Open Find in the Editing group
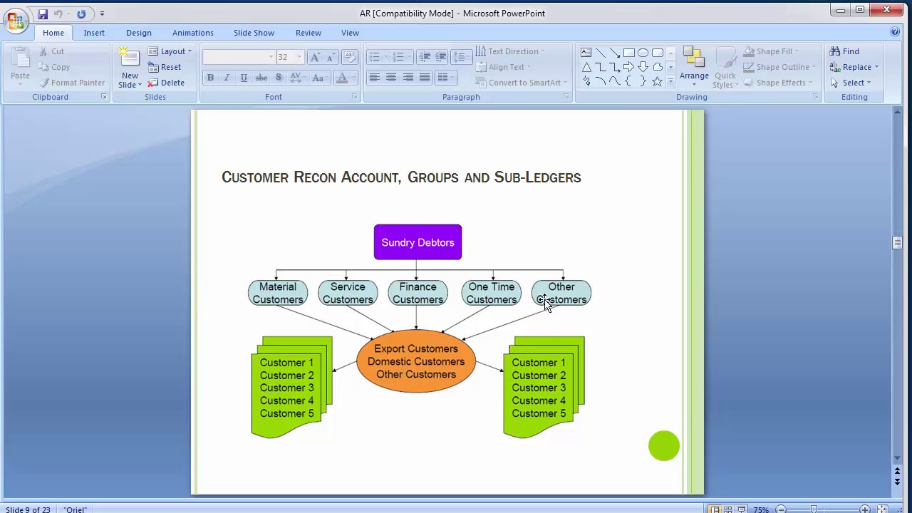Image resolution: width=912 pixels, height=513 pixels. pyautogui.click(x=844, y=51)
